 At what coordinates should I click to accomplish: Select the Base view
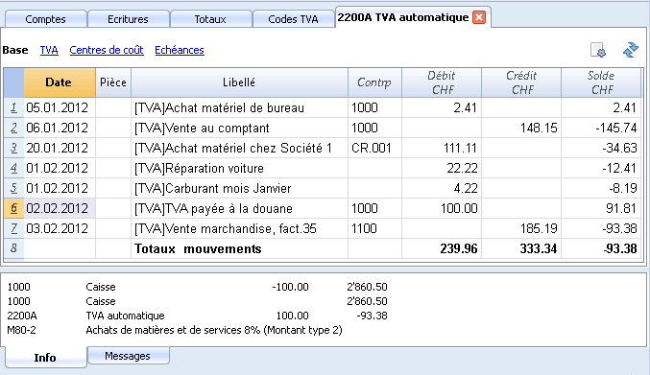click(x=15, y=50)
